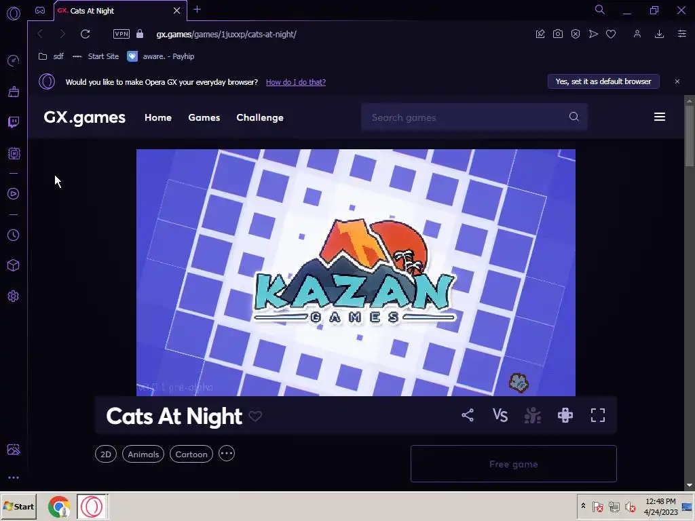The width and height of the screenshot is (695, 521).
Task: Open sidebar three-dots more options
Action: pyautogui.click(x=14, y=478)
